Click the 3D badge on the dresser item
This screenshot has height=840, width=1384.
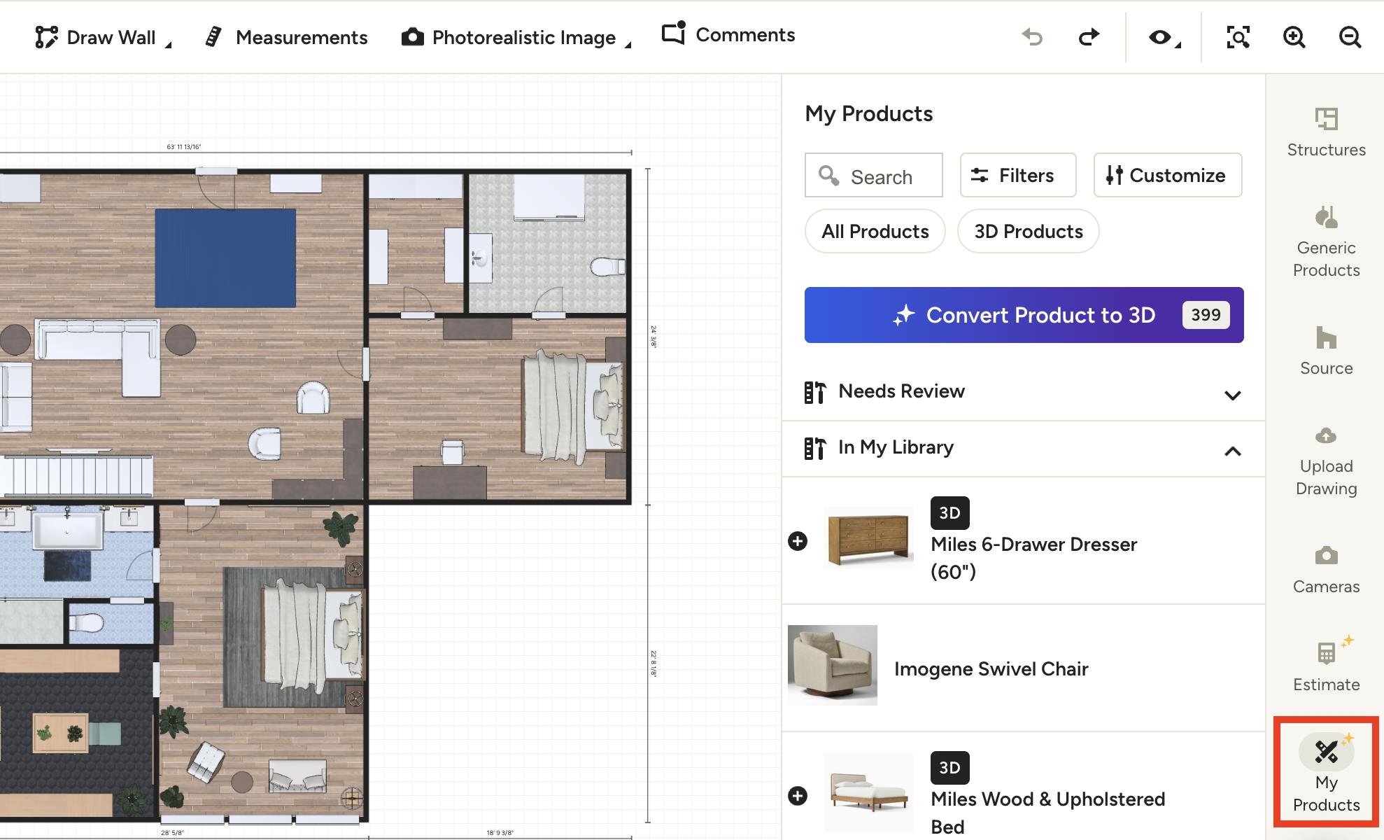coord(949,513)
